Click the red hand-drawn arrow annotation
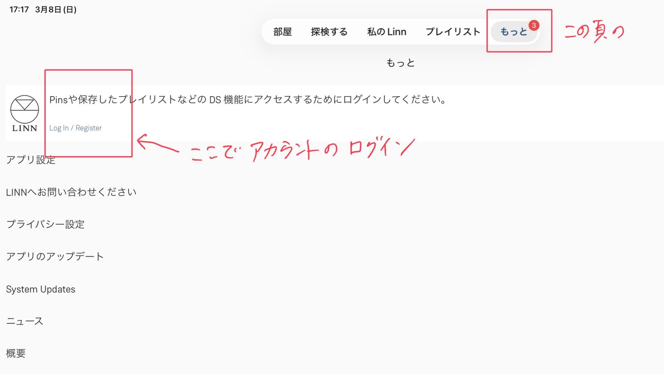Screen dimensions: 664x374 click(157, 144)
